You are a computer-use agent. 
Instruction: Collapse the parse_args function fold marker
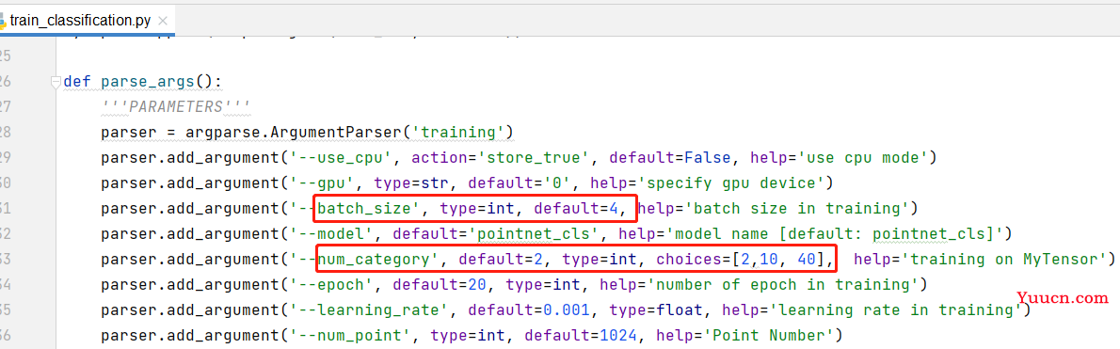(x=55, y=82)
